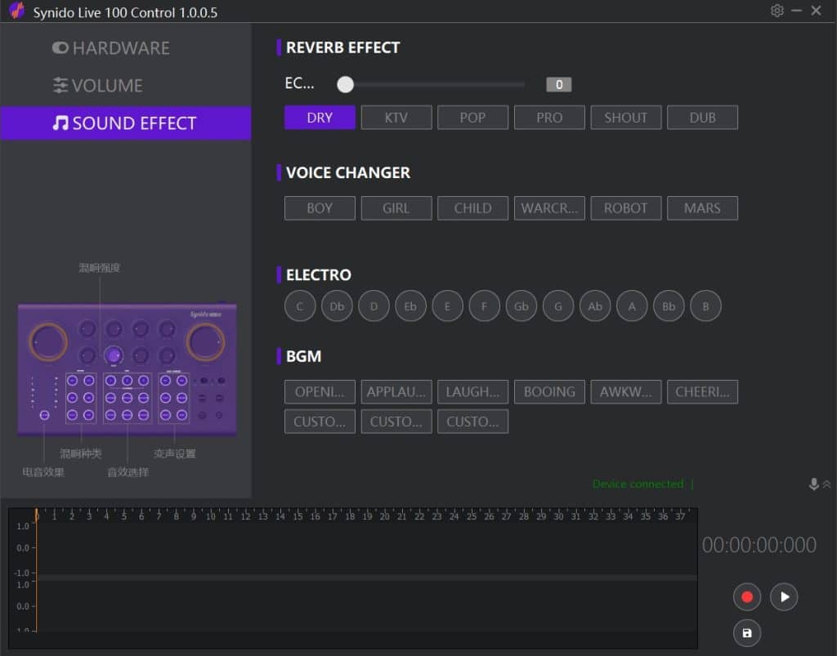Click the Synido app logo icon
The width and height of the screenshot is (837, 656).
pos(17,11)
